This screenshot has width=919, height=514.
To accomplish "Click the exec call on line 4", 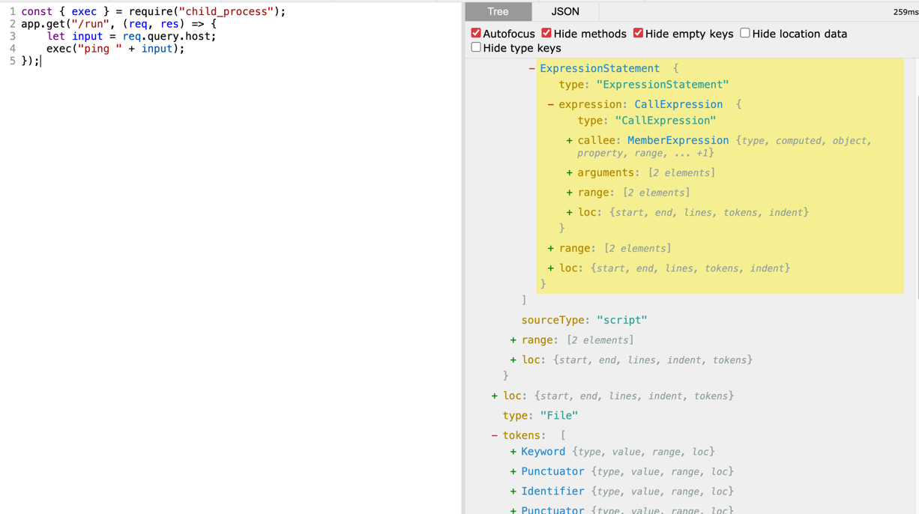I will [58, 49].
